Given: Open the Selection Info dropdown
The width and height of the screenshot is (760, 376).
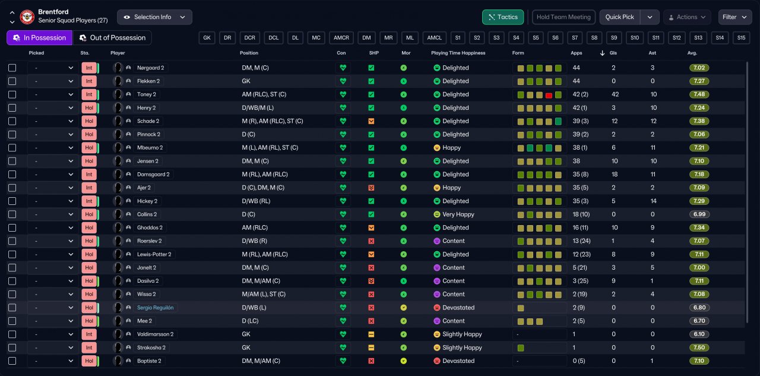Looking at the screenshot, I should click(154, 17).
